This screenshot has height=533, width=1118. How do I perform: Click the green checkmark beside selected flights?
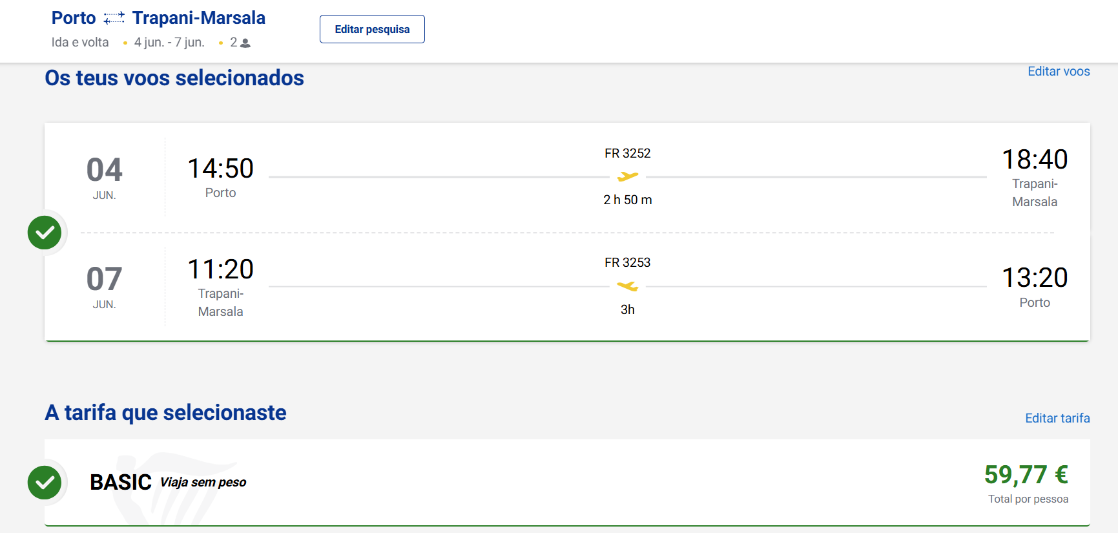coord(45,233)
